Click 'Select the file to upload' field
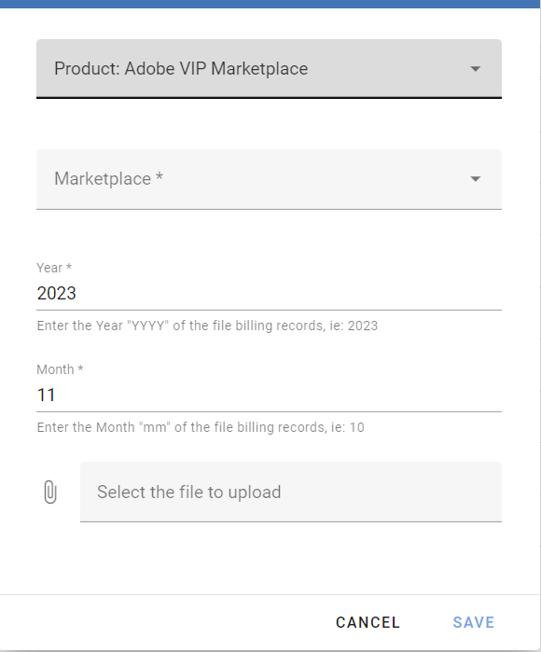Screen dimensions: 541x652 (x=291, y=492)
